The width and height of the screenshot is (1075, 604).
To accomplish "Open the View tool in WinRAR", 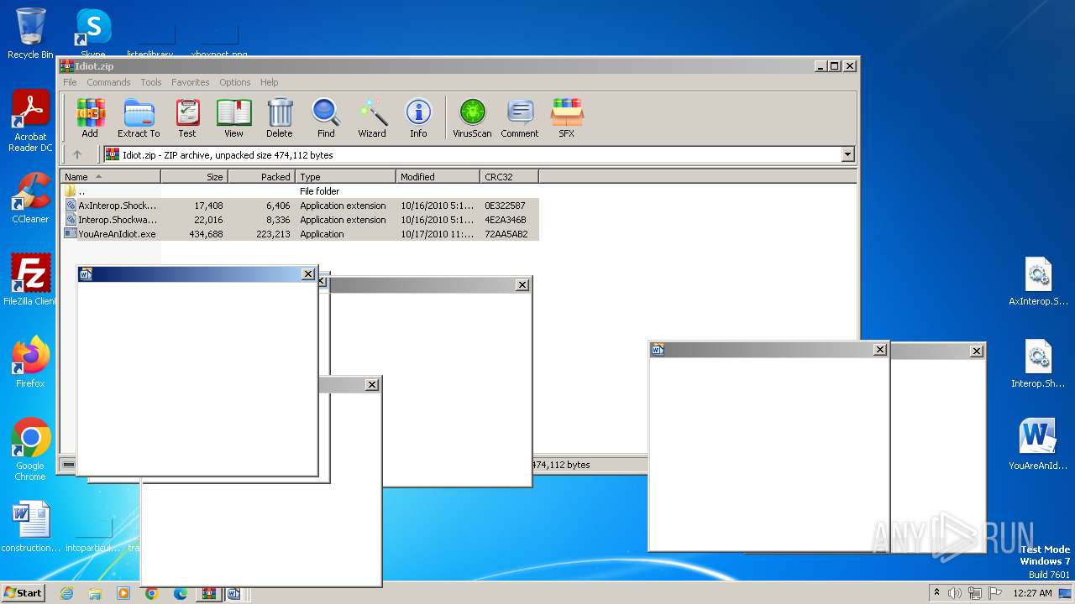I will (x=233, y=117).
